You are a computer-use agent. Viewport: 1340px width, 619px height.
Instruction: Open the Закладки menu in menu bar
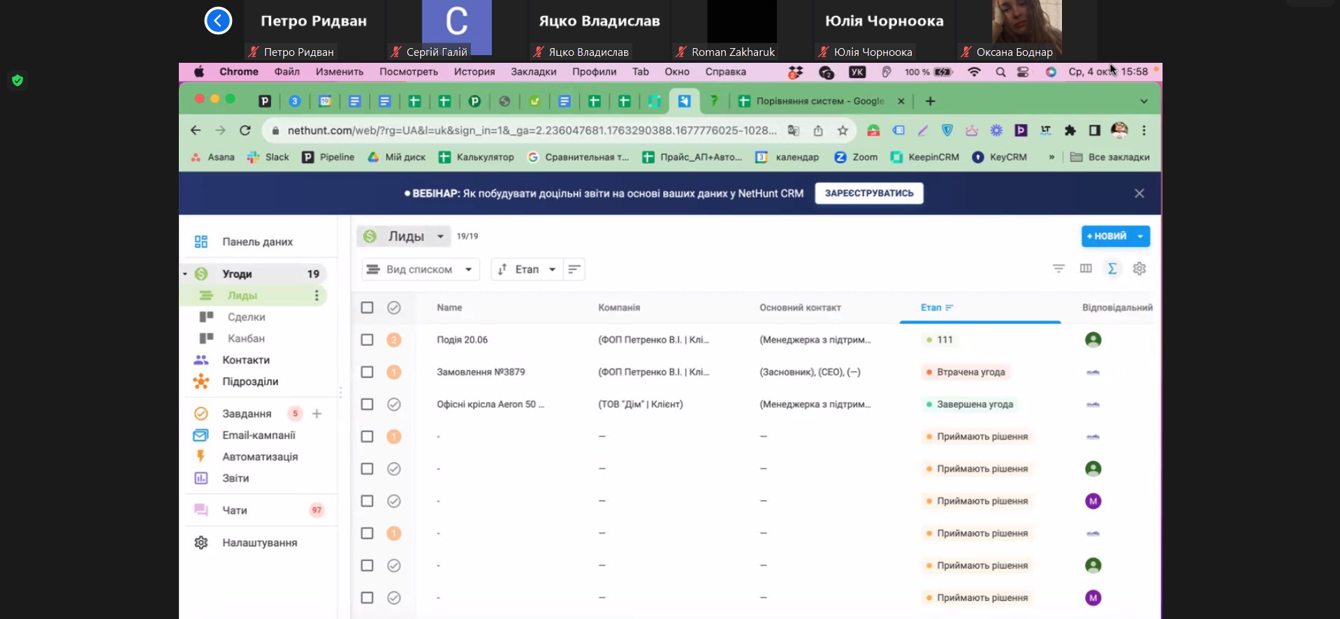pyautogui.click(x=533, y=72)
